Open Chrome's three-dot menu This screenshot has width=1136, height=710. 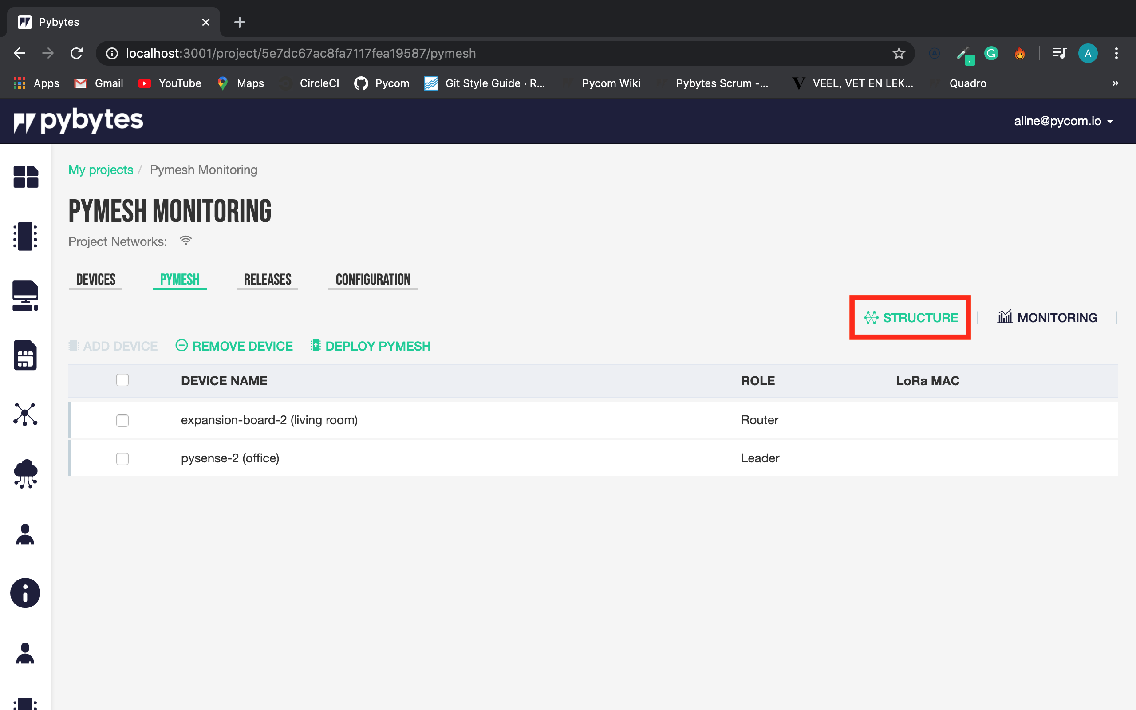(1116, 54)
